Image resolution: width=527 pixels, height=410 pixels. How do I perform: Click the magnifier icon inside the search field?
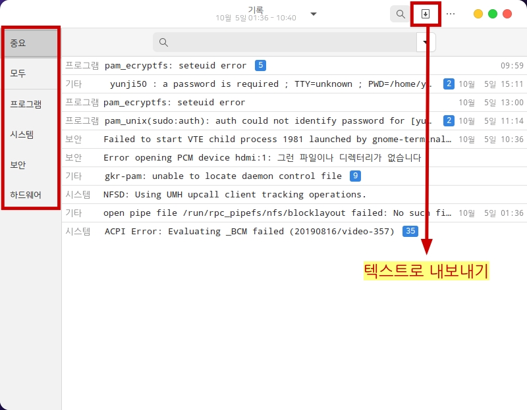coord(163,43)
